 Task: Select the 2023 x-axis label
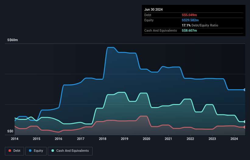point(212,139)
